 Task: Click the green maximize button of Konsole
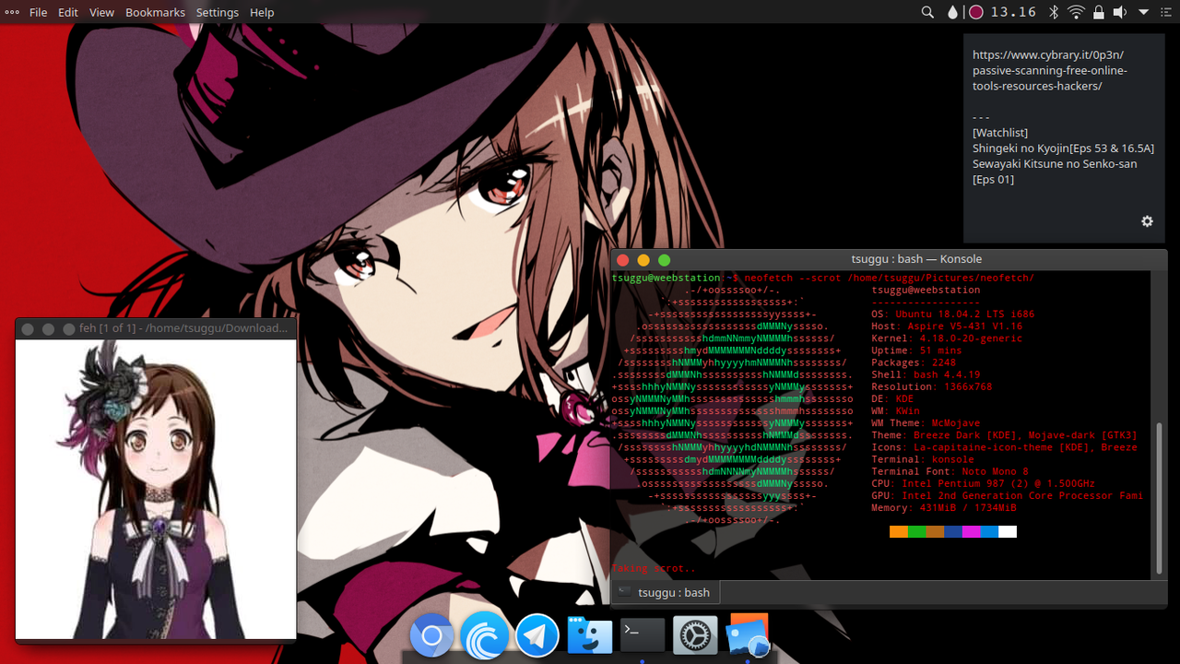[x=665, y=260]
